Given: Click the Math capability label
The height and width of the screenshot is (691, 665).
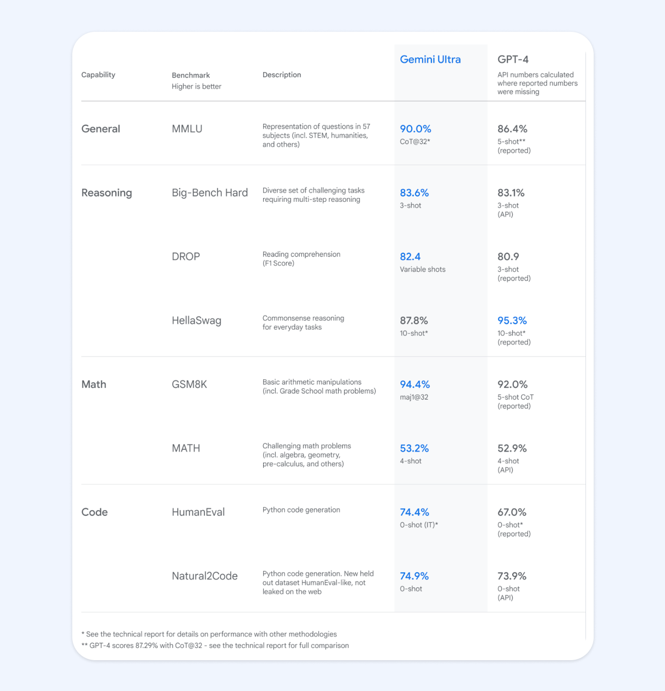Looking at the screenshot, I should [93, 384].
